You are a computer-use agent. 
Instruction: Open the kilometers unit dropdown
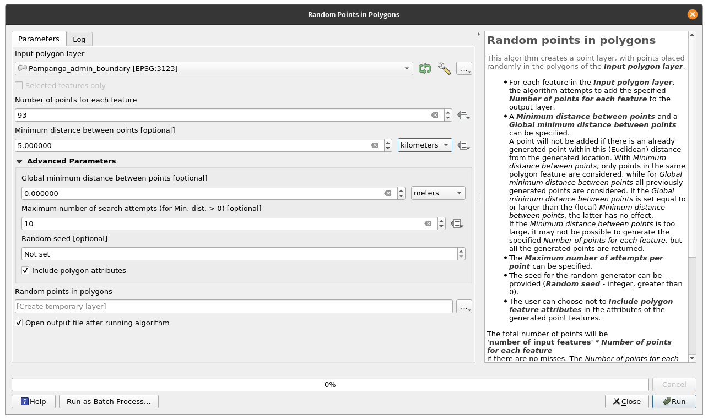pos(424,145)
